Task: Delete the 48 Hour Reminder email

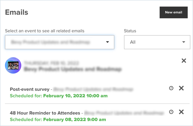Action: coord(181,112)
